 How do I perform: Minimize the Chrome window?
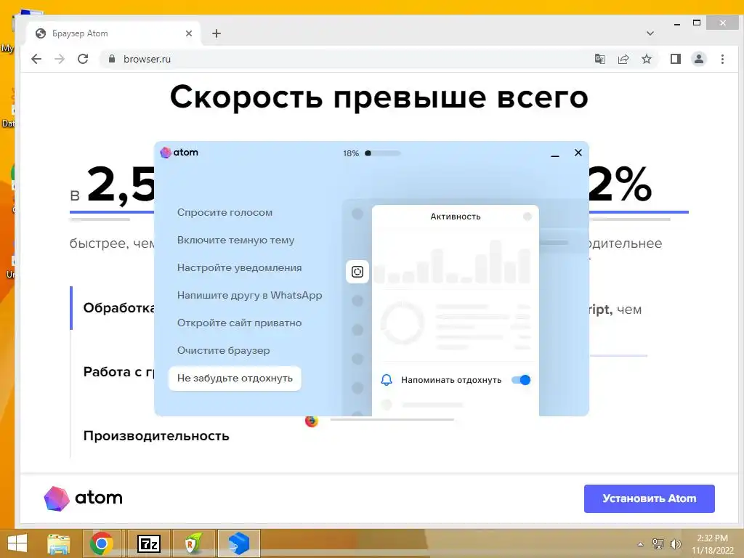677,23
